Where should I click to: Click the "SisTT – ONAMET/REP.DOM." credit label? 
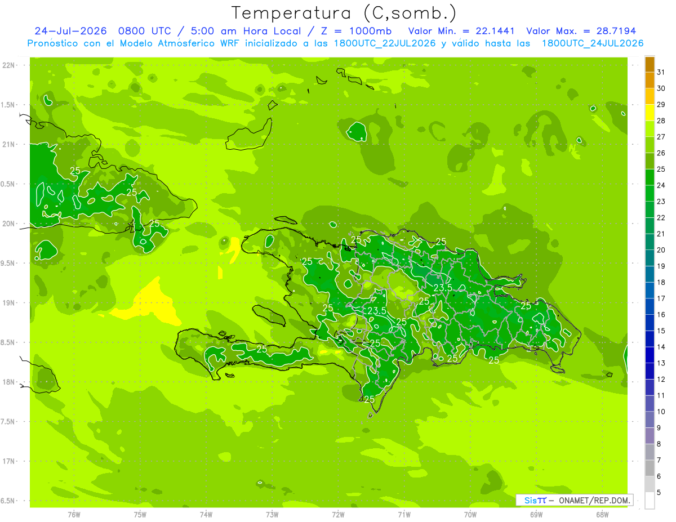tap(575, 500)
